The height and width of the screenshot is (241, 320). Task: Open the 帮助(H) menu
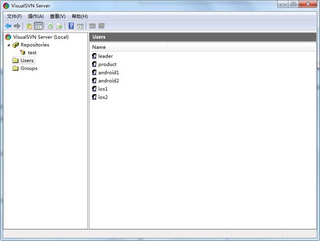point(80,16)
